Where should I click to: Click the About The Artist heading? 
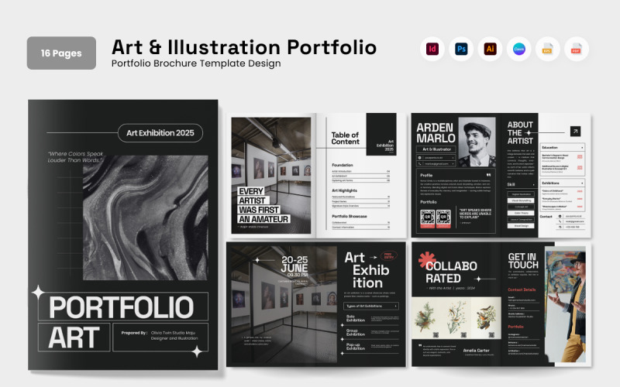tap(520, 133)
